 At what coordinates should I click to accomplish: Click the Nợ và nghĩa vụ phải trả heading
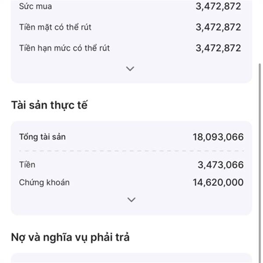(70, 237)
